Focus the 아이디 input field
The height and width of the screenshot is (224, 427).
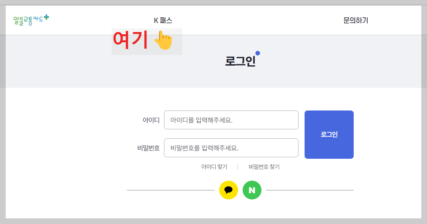click(231, 120)
